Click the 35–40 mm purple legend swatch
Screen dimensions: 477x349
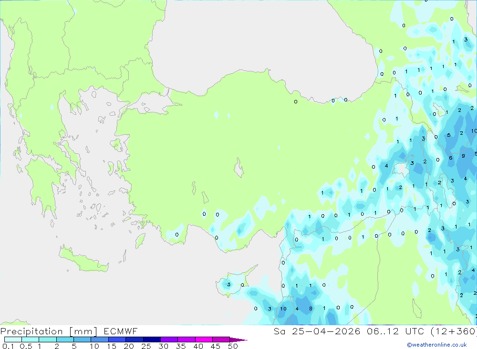point(186,339)
